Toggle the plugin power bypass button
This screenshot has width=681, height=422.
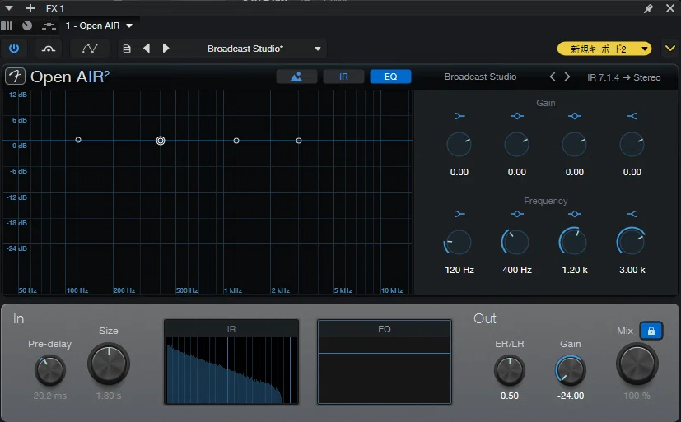pyautogui.click(x=14, y=49)
